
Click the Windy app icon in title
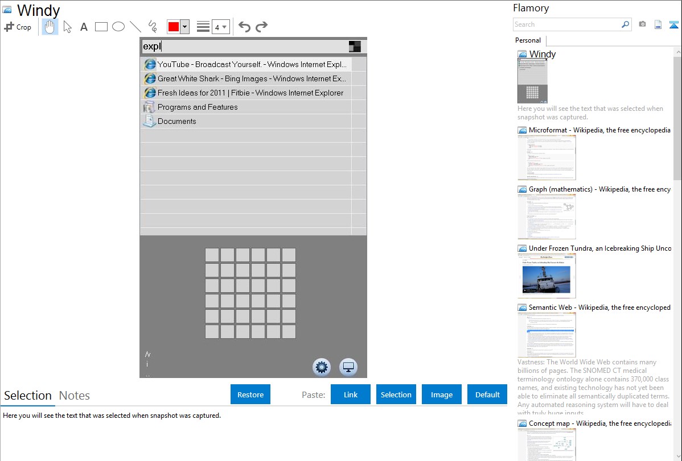pos(7,10)
